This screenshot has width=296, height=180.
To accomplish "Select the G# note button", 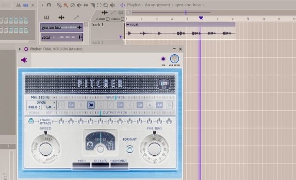I will pyautogui.click(x=140, y=105).
